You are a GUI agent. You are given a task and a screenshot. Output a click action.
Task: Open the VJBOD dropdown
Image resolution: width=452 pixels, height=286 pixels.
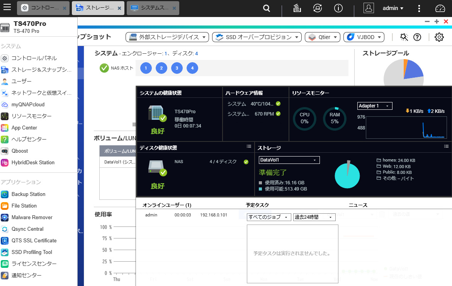[364, 37]
